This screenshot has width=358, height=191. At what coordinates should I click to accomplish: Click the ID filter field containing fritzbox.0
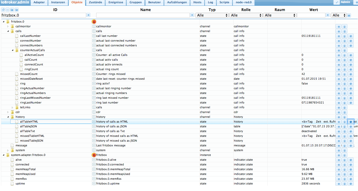pos(43,15)
